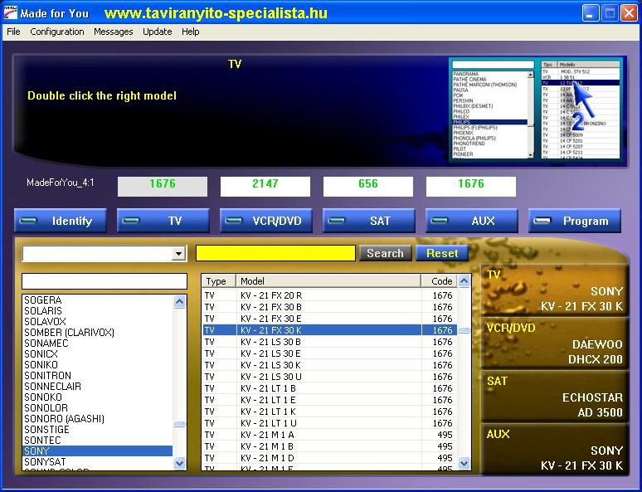The image size is (642, 492).
Task: Open the Messages menu
Action: pos(114,32)
